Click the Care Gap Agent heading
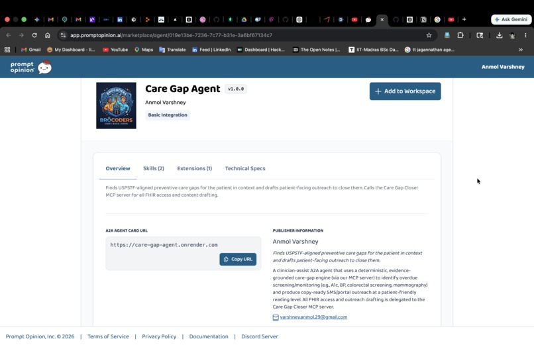The width and height of the screenshot is (534, 347). (183, 89)
